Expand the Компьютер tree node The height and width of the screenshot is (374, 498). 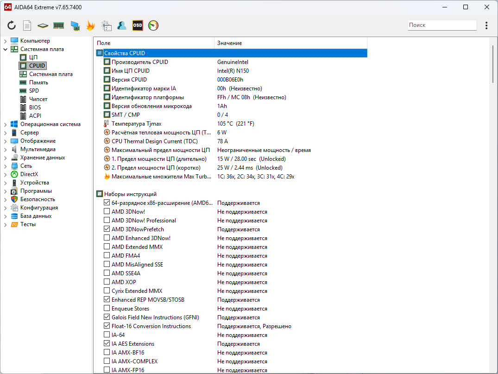tap(5, 41)
